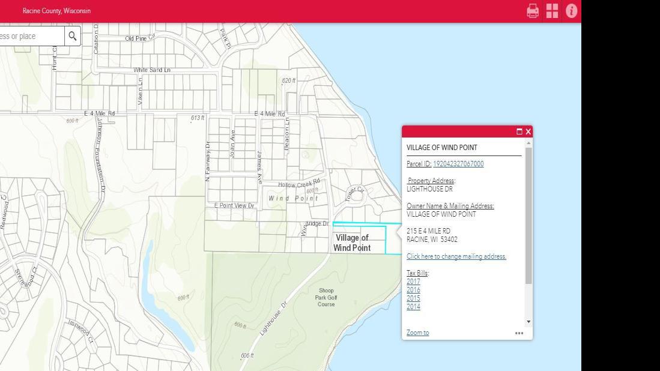The image size is (660, 371).
Task: Open the 2015 tax bill
Action: point(413,298)
